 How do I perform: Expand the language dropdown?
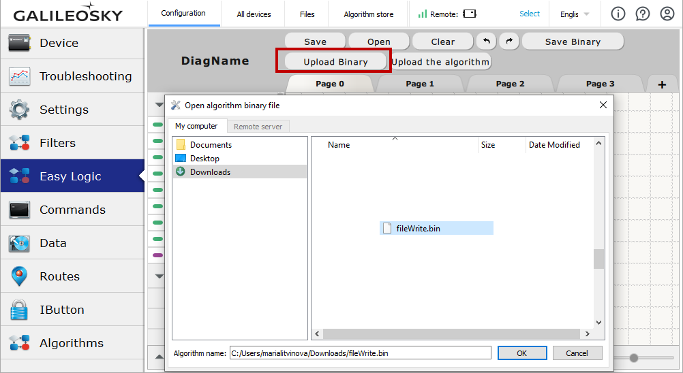(x=575, y=14)
